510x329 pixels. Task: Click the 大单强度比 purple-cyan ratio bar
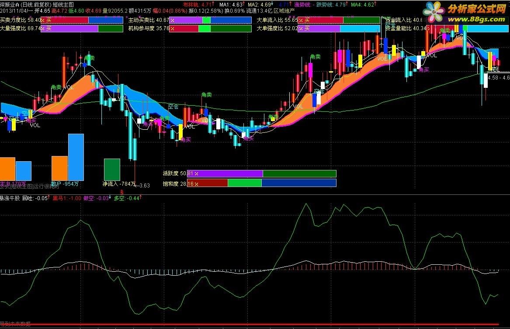pos(339,28)
